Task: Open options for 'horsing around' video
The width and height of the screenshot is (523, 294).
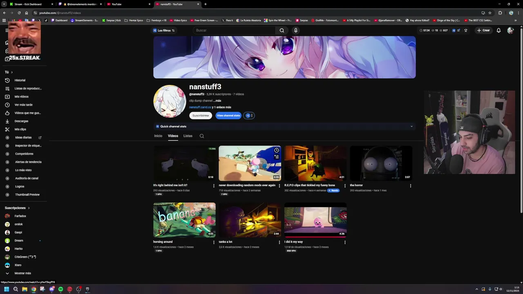Action: click(214, 242)
